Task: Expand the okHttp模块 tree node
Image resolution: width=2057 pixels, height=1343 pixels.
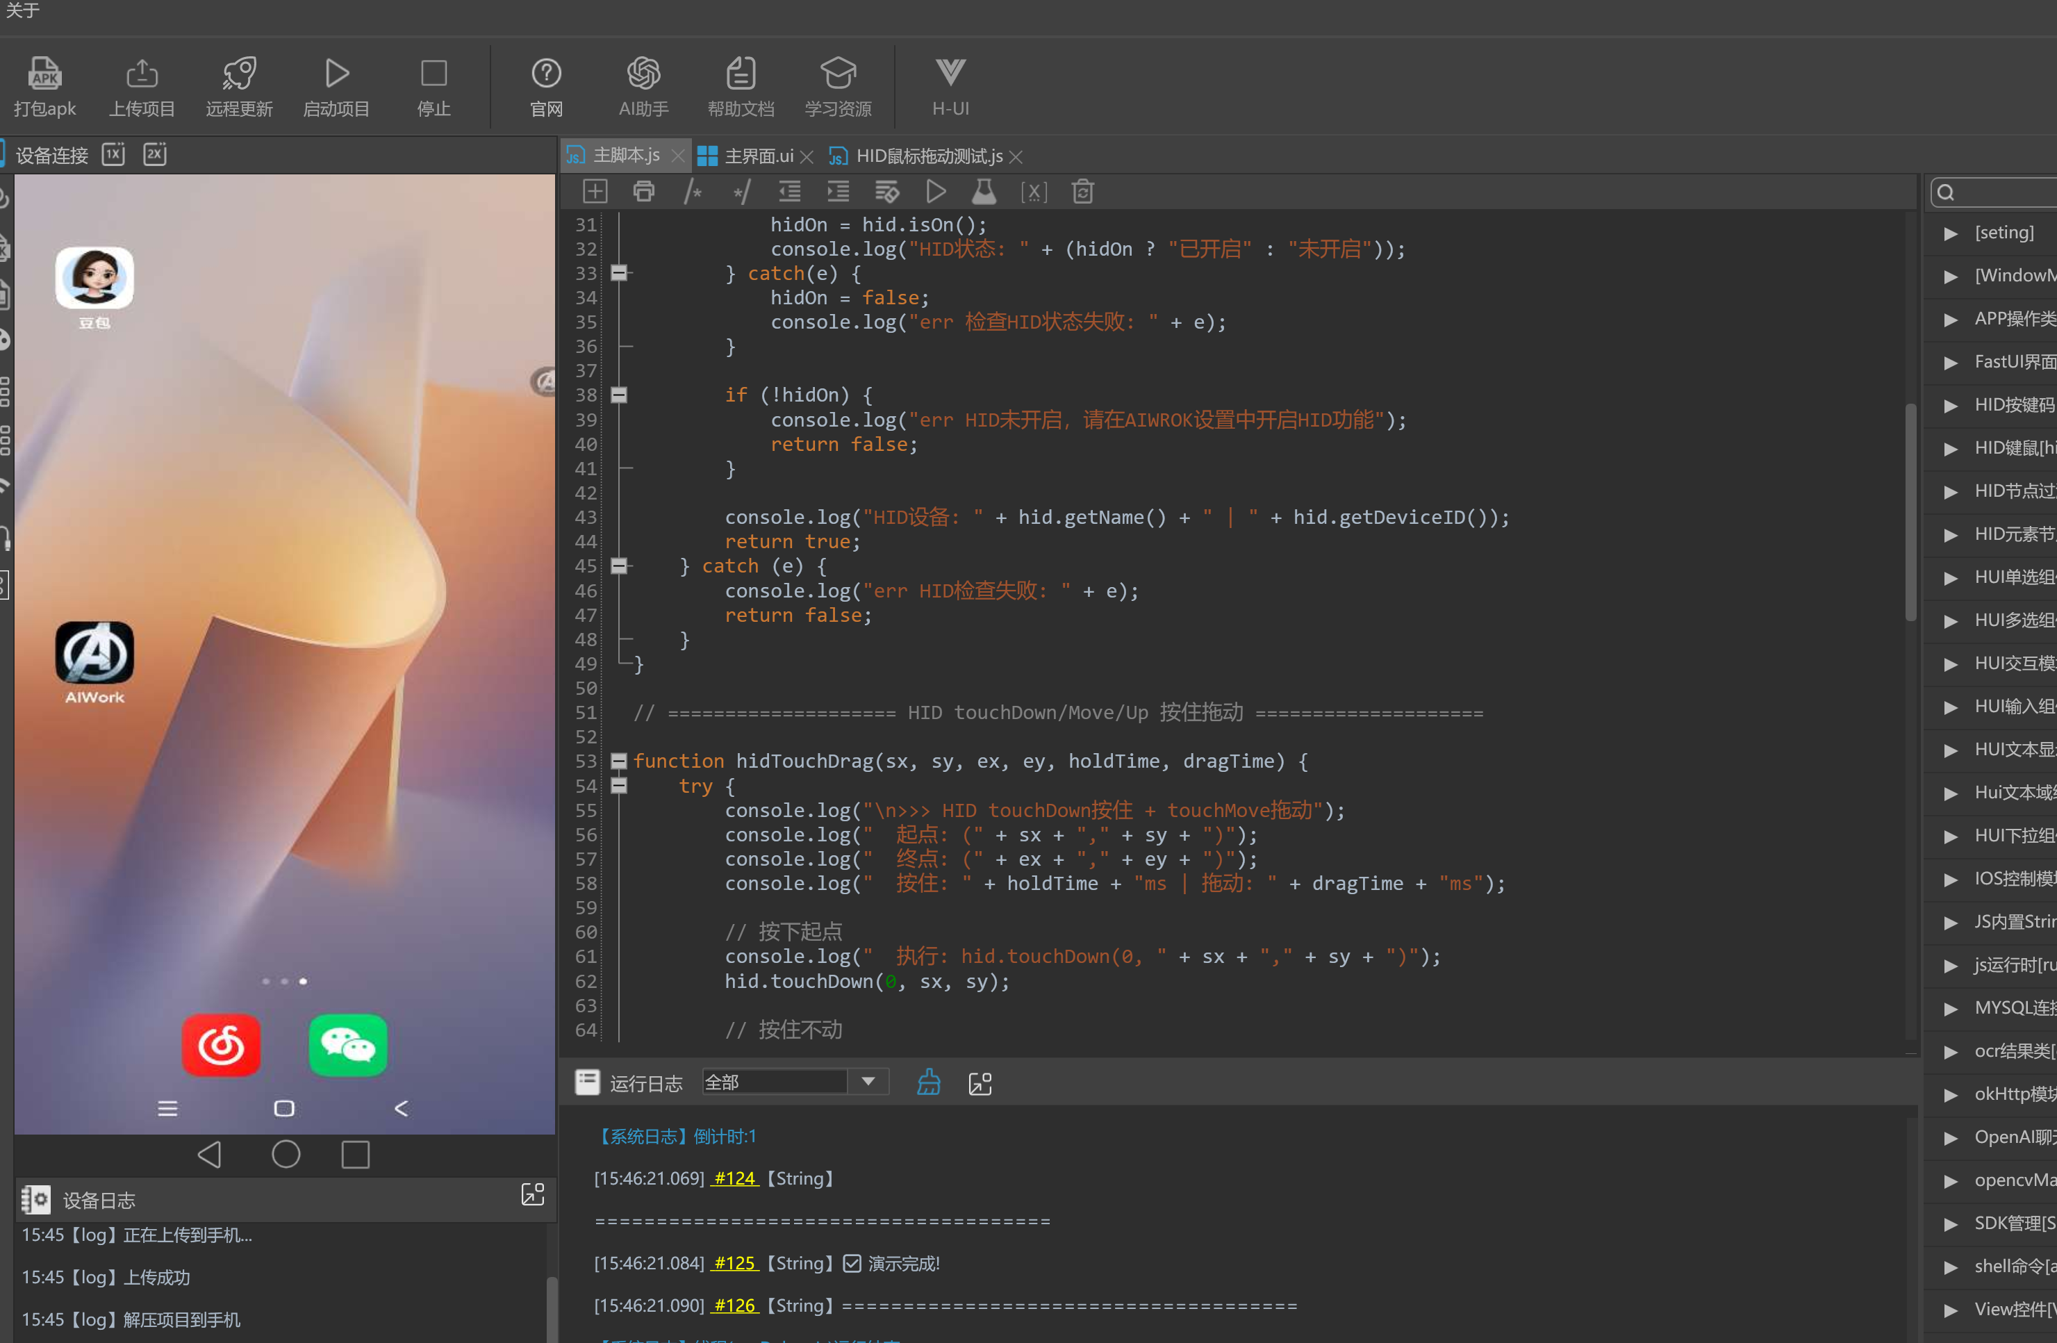Action: [x=1950, y=1095]
